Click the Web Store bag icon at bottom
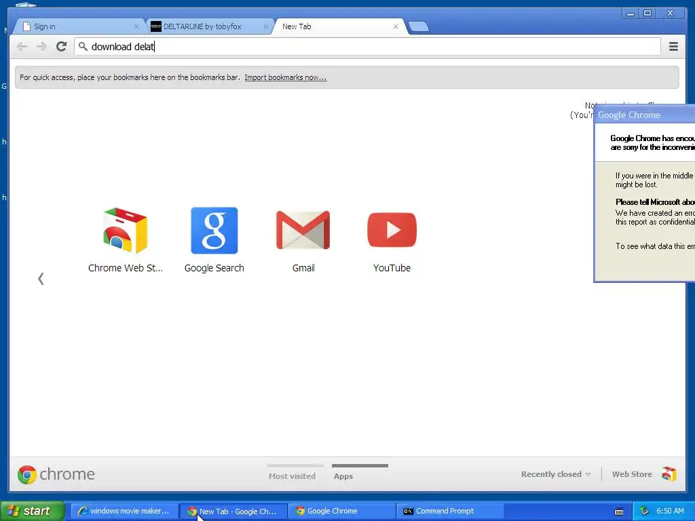Image resolution: width=695 pixels, height=521 pixels. pos(669,474)
